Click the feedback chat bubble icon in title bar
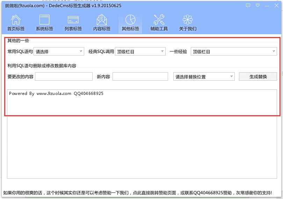The height and width of the screenshot is (199, 283). 248,6
